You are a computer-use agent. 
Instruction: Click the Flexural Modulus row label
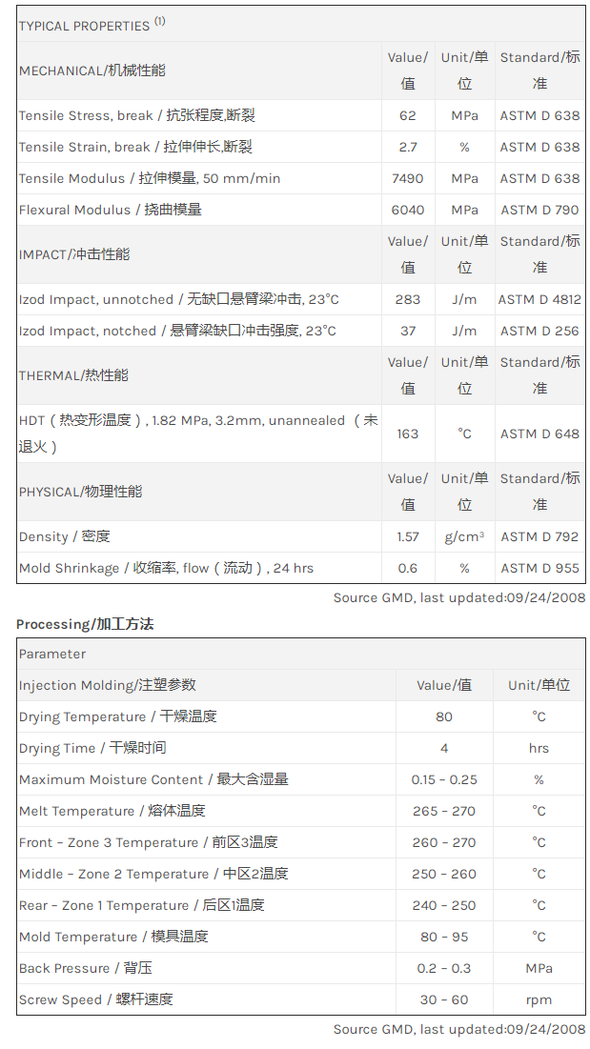[110, 210]
